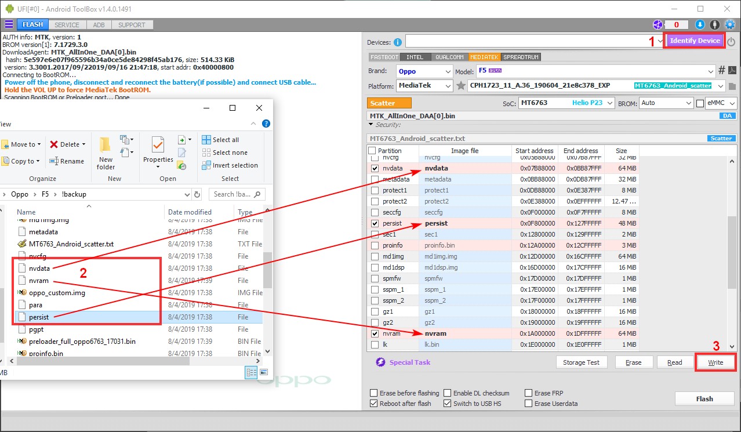Click the Write button

(x=715, y=362)
